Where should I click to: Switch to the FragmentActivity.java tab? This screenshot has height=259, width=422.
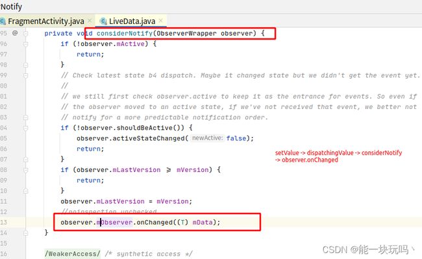45,21
